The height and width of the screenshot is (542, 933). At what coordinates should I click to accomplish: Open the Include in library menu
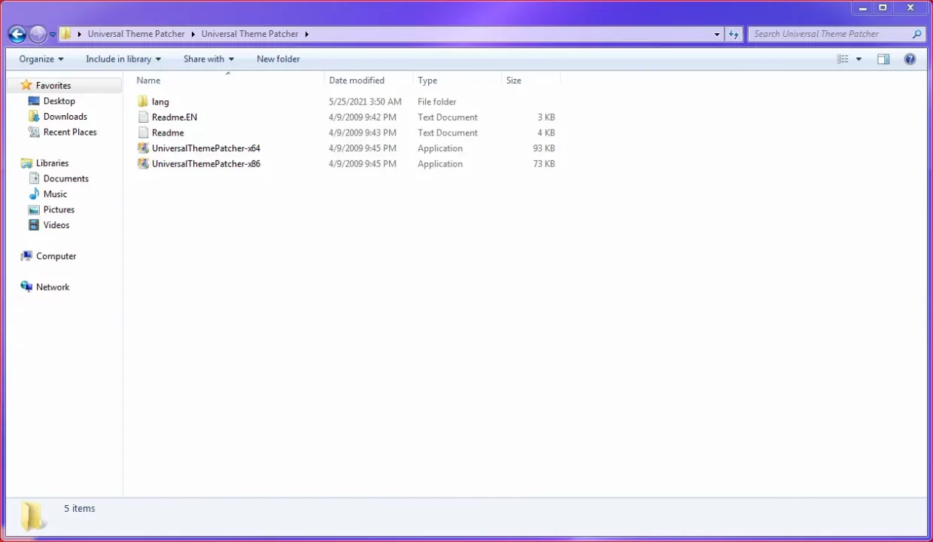point(123,59)
